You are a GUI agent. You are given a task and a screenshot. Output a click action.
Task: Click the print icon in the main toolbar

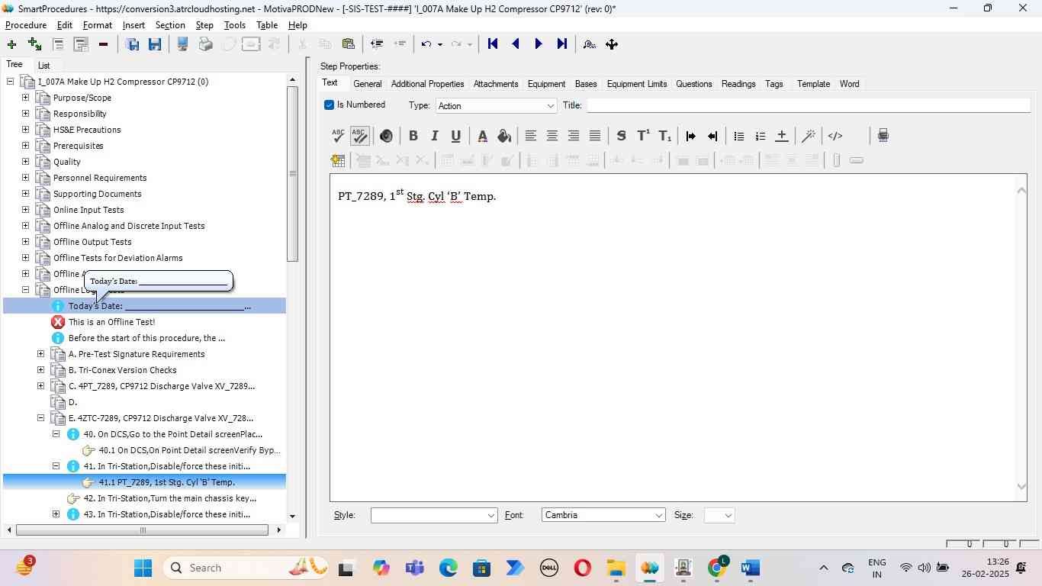pyautogui.click(x=205, y=44)
